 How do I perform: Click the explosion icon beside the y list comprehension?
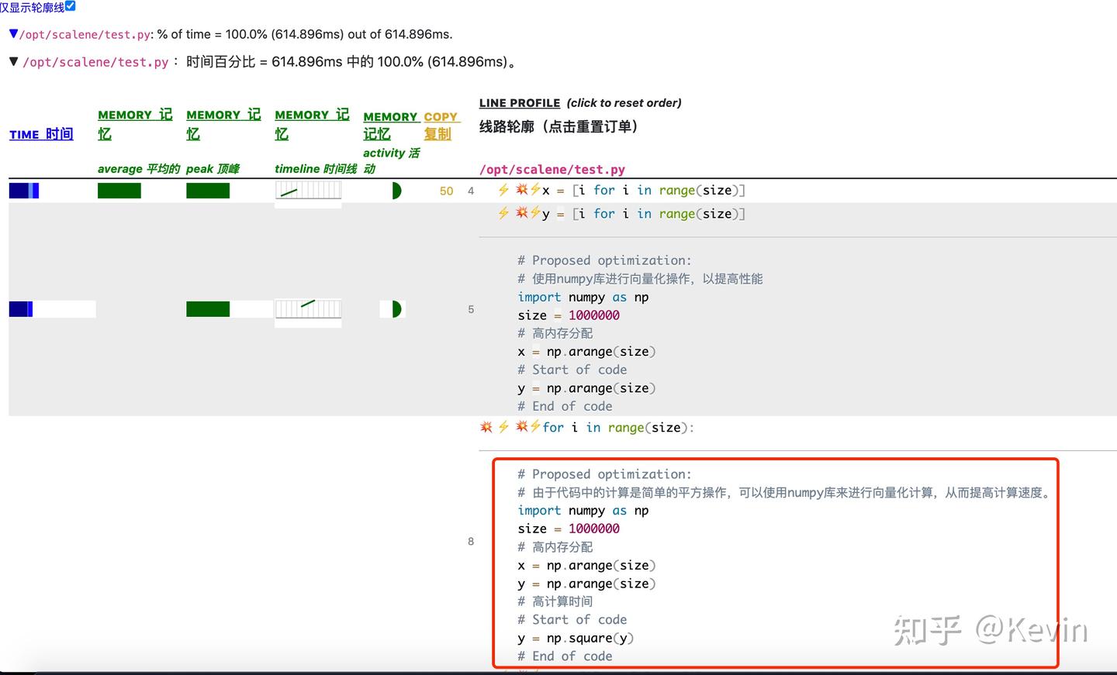tap(520, 213)
